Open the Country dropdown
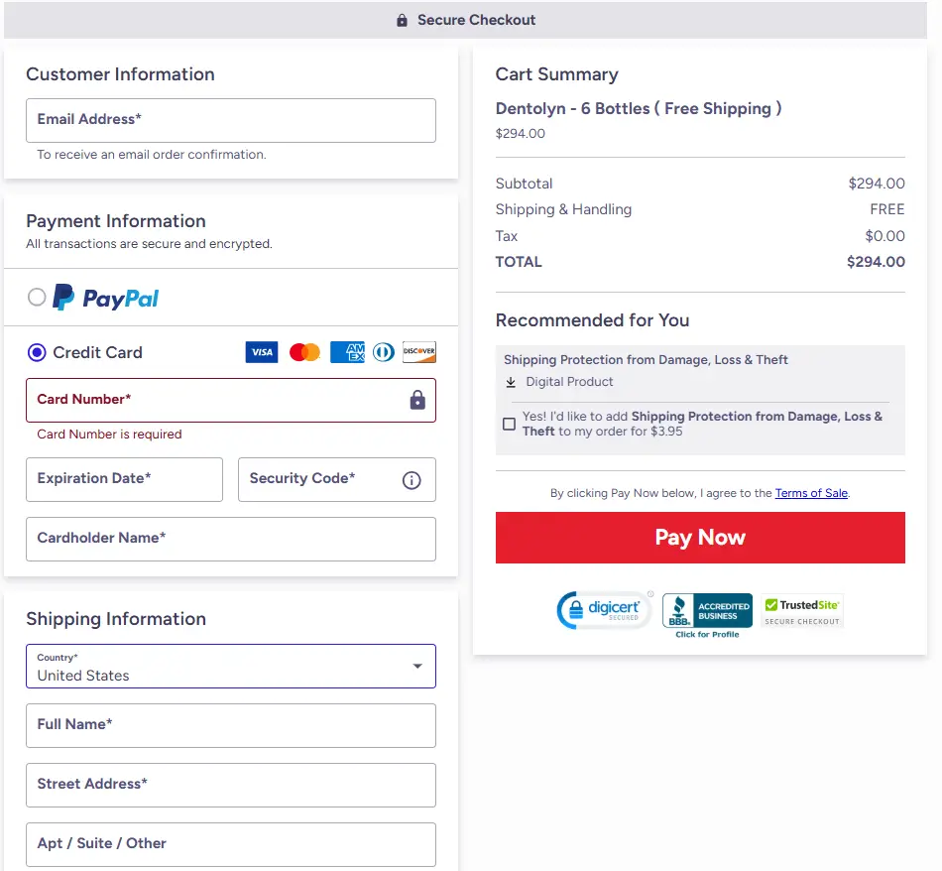The height and width of the screenshot is (871, 942). [230, 666]
